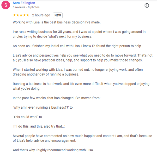This screenshot has height=155, width=157.
Task: Click the 'NEW' badge
Action: click(x=58, y=15)
